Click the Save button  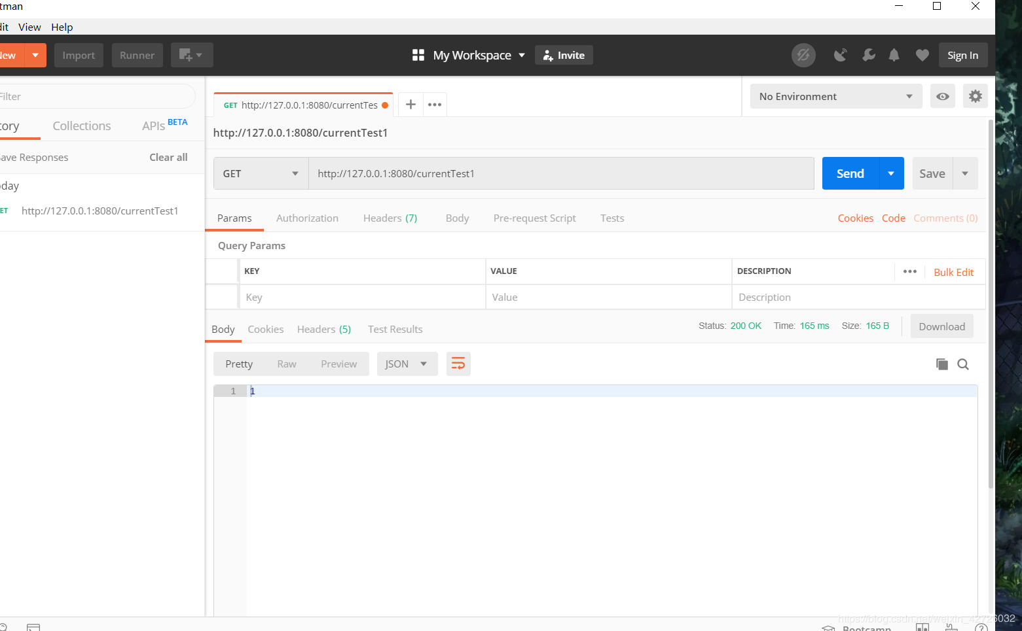tap(932, 173)
